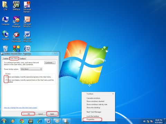Select the YTD Video Downloader desktop shortcut

tap(16, 37)
